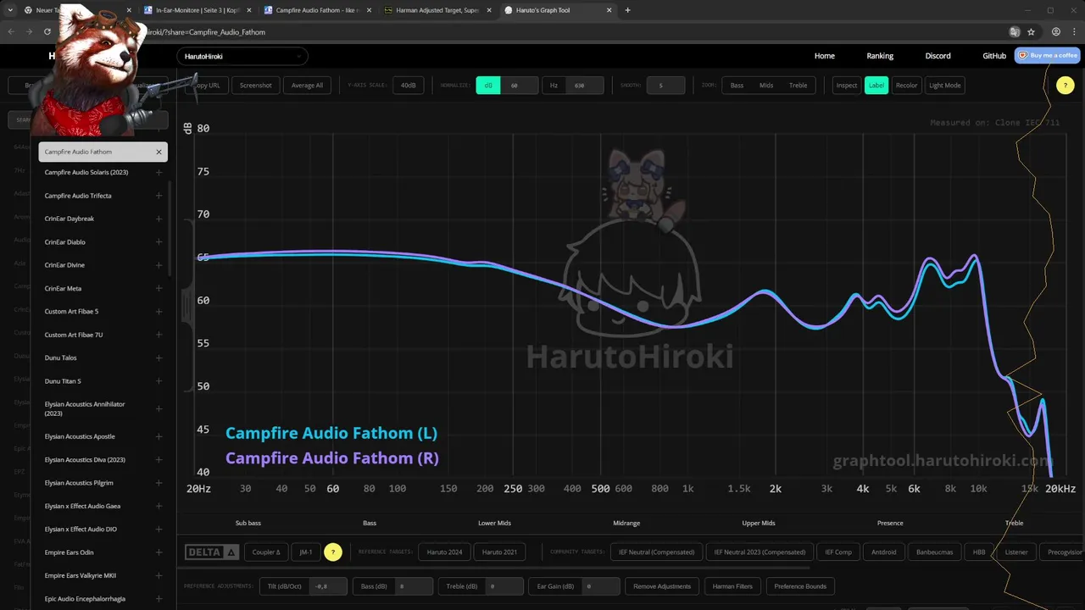Click the browser translate icon

(1015, 32)
